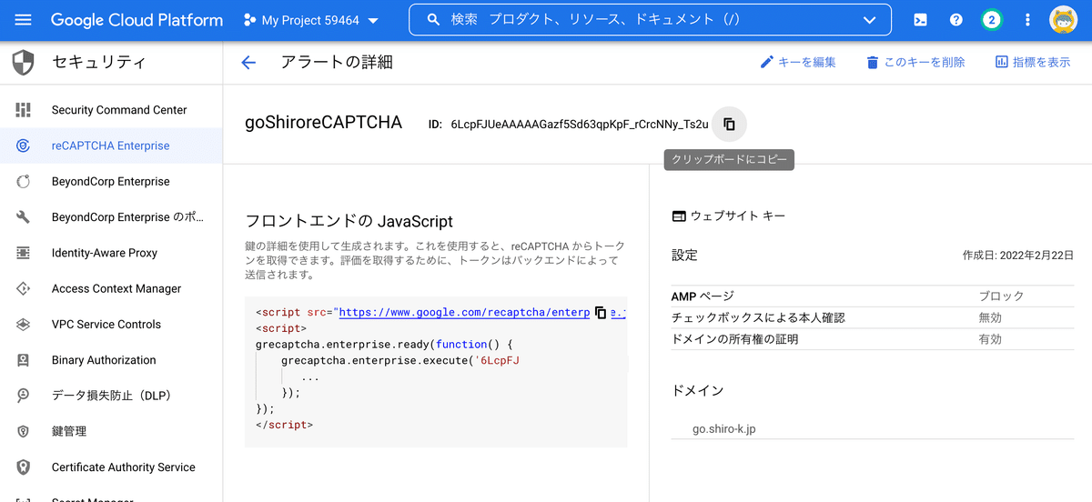The width and height of the screenshot is (1092, 502).
Task: Click the wrench icon for BeyondCorp policy
Action: (x=24, y=217)
